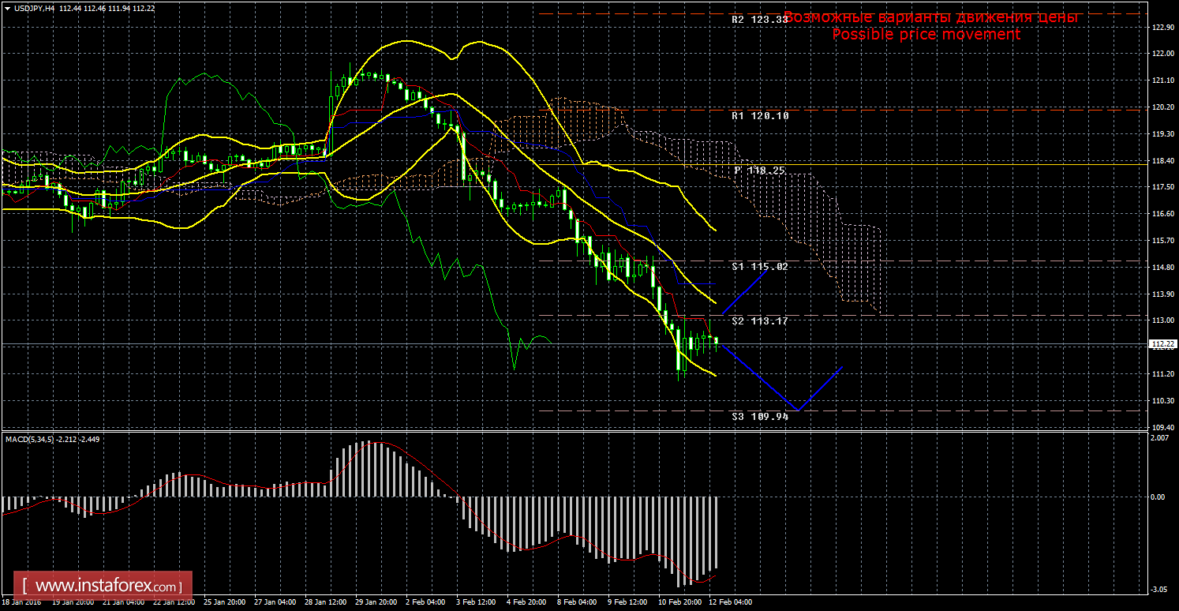Select the S3 109.94 support label
1179x611 pixels.
pyautogui.click(x=759, y=416)
